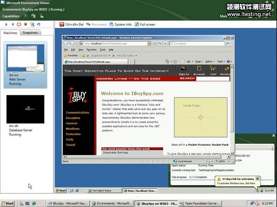Open System info panel
The height and width of the screenshot is (207, 277).
(x=120, y=24)
